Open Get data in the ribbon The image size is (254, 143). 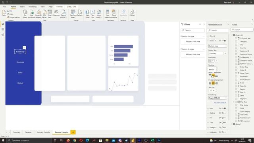(x=25, y=14)
